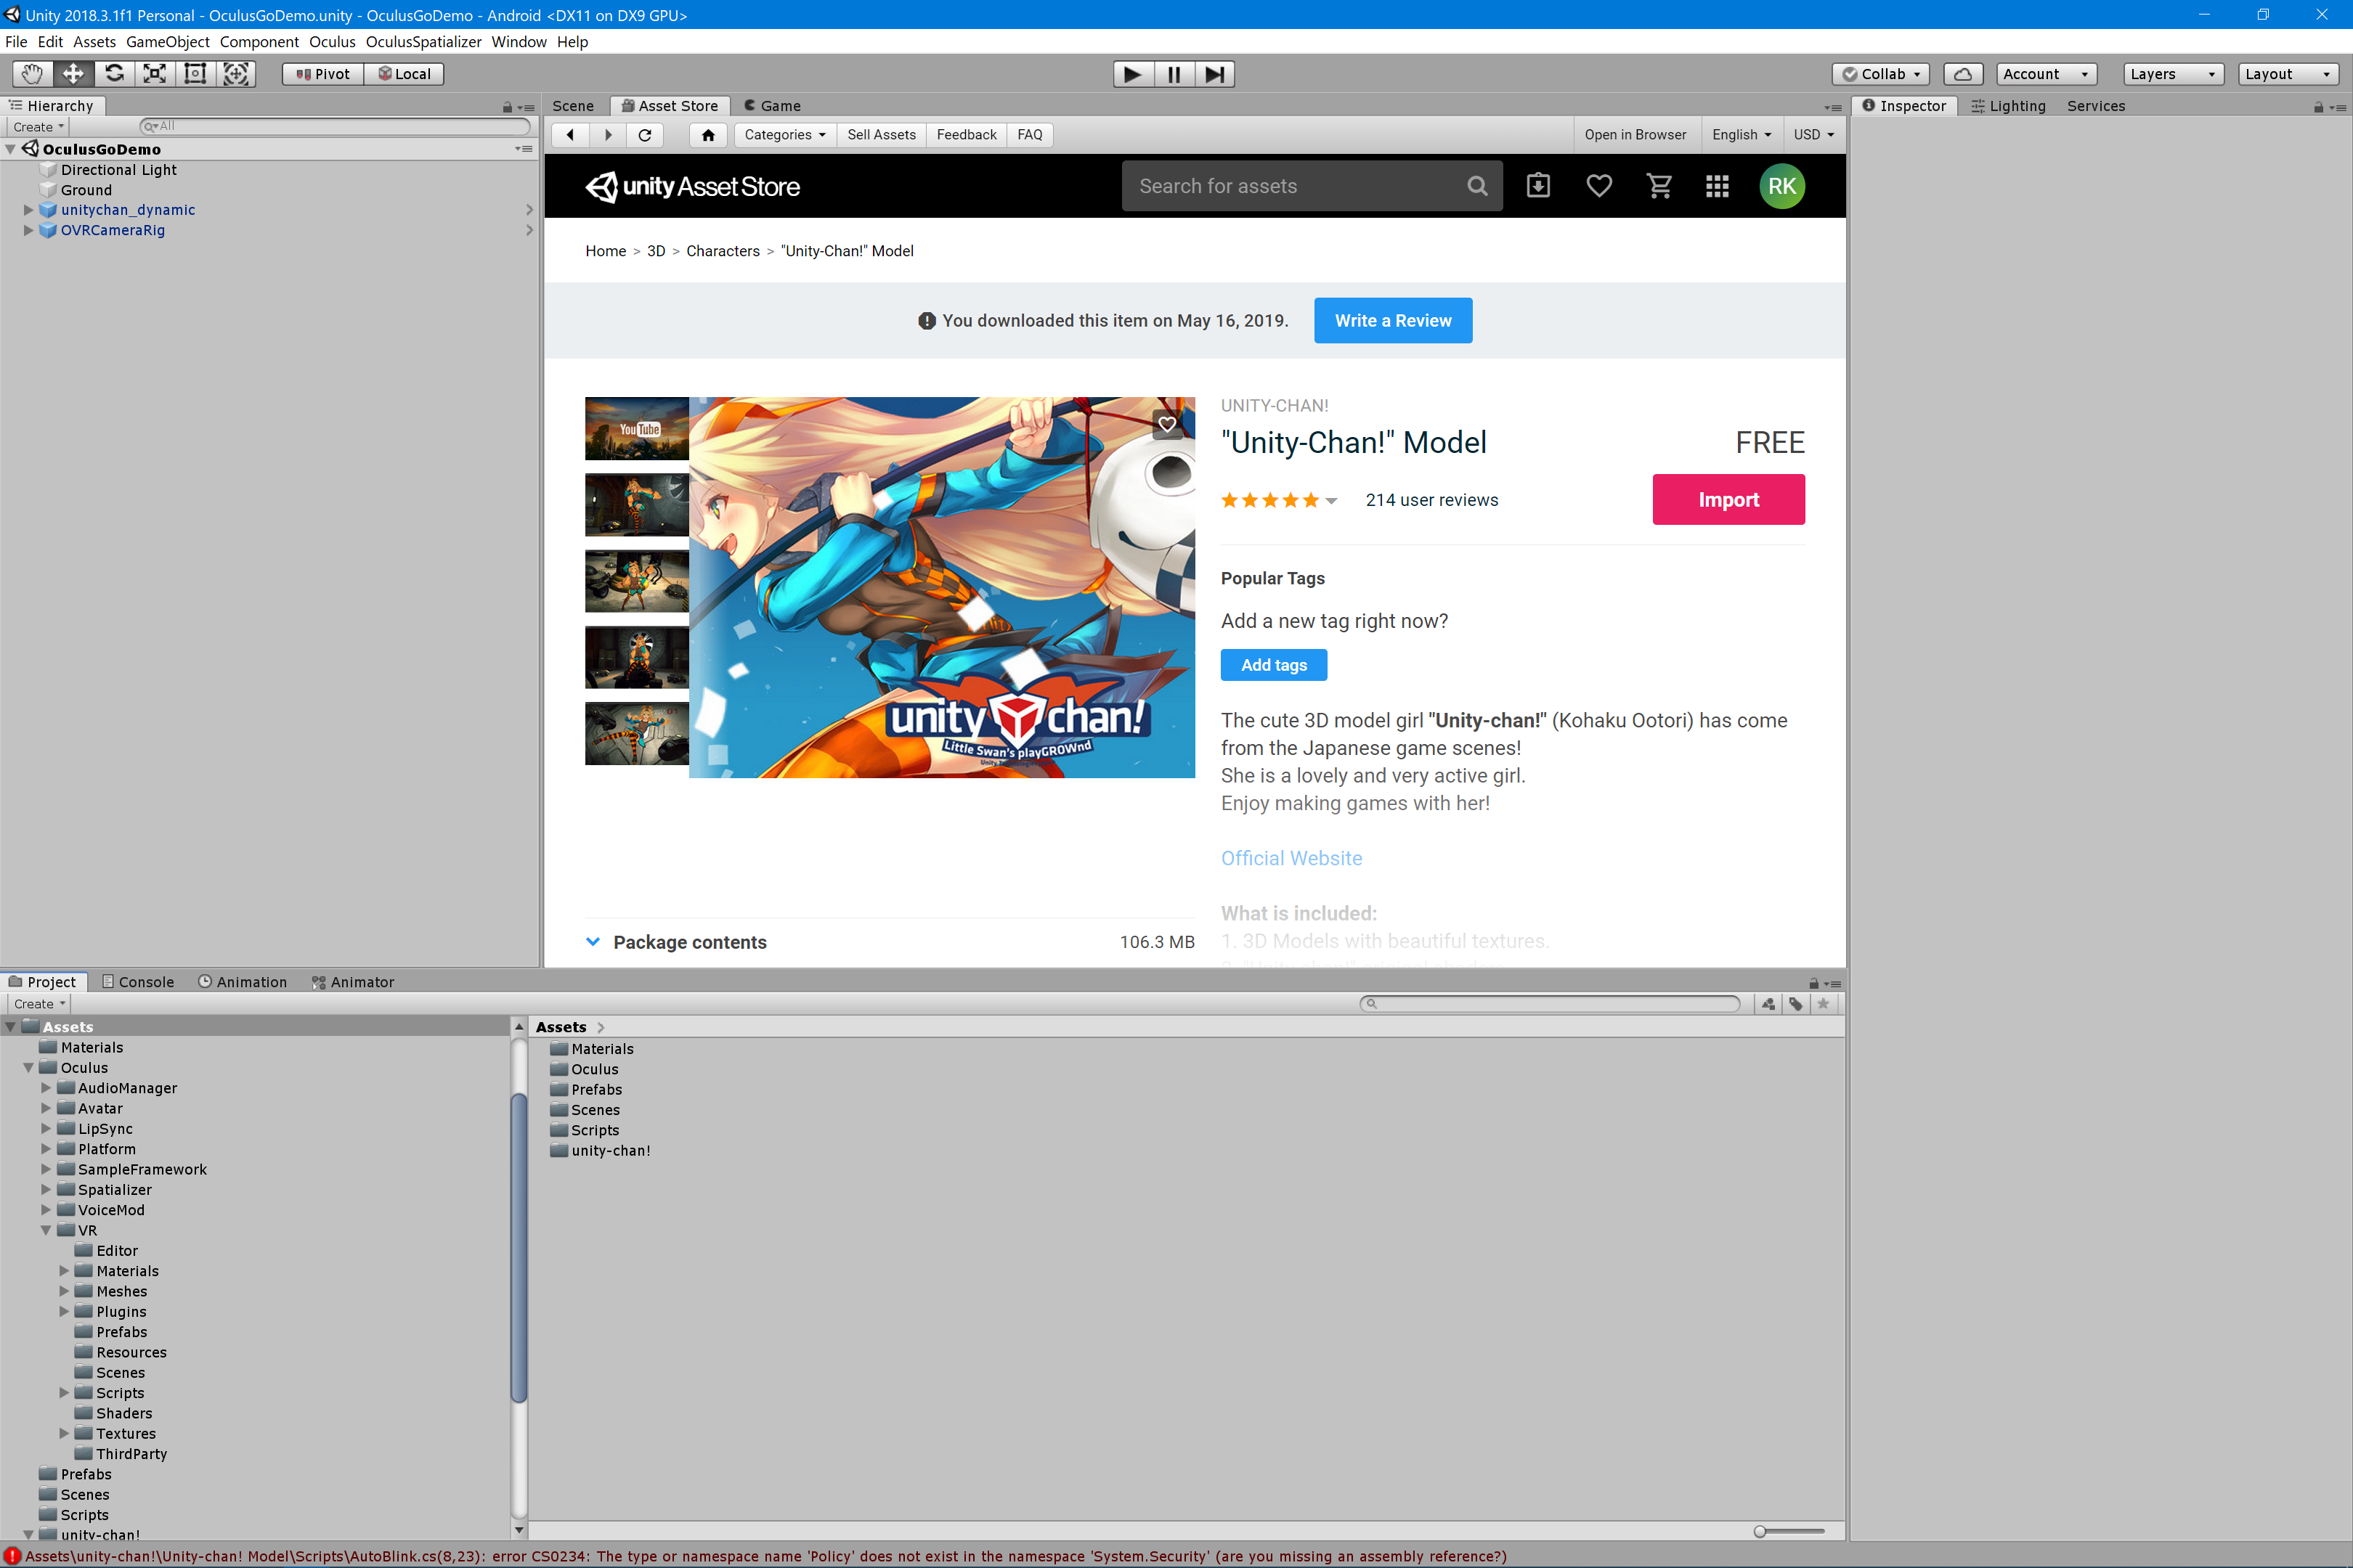This screenshot has width=2353, height=1568.
Task: Click the Asset Store home icon
Action: click(x=708, y=135)
